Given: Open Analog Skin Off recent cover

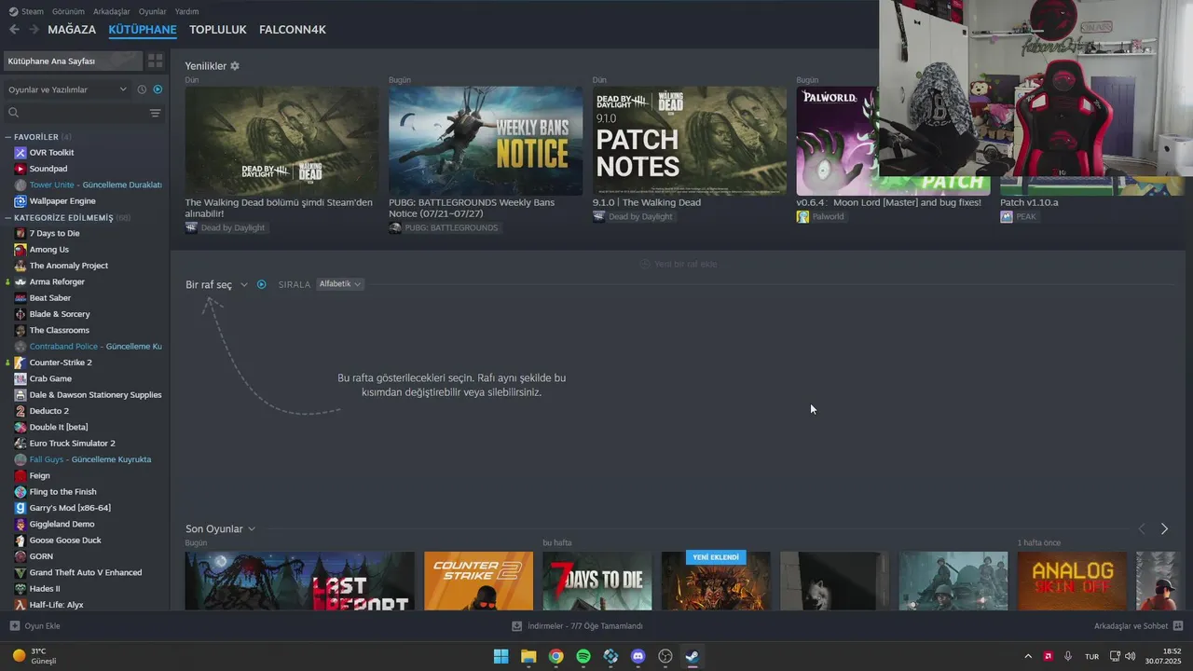Looking at the screenshot, I should click(x=1072, y=582).
